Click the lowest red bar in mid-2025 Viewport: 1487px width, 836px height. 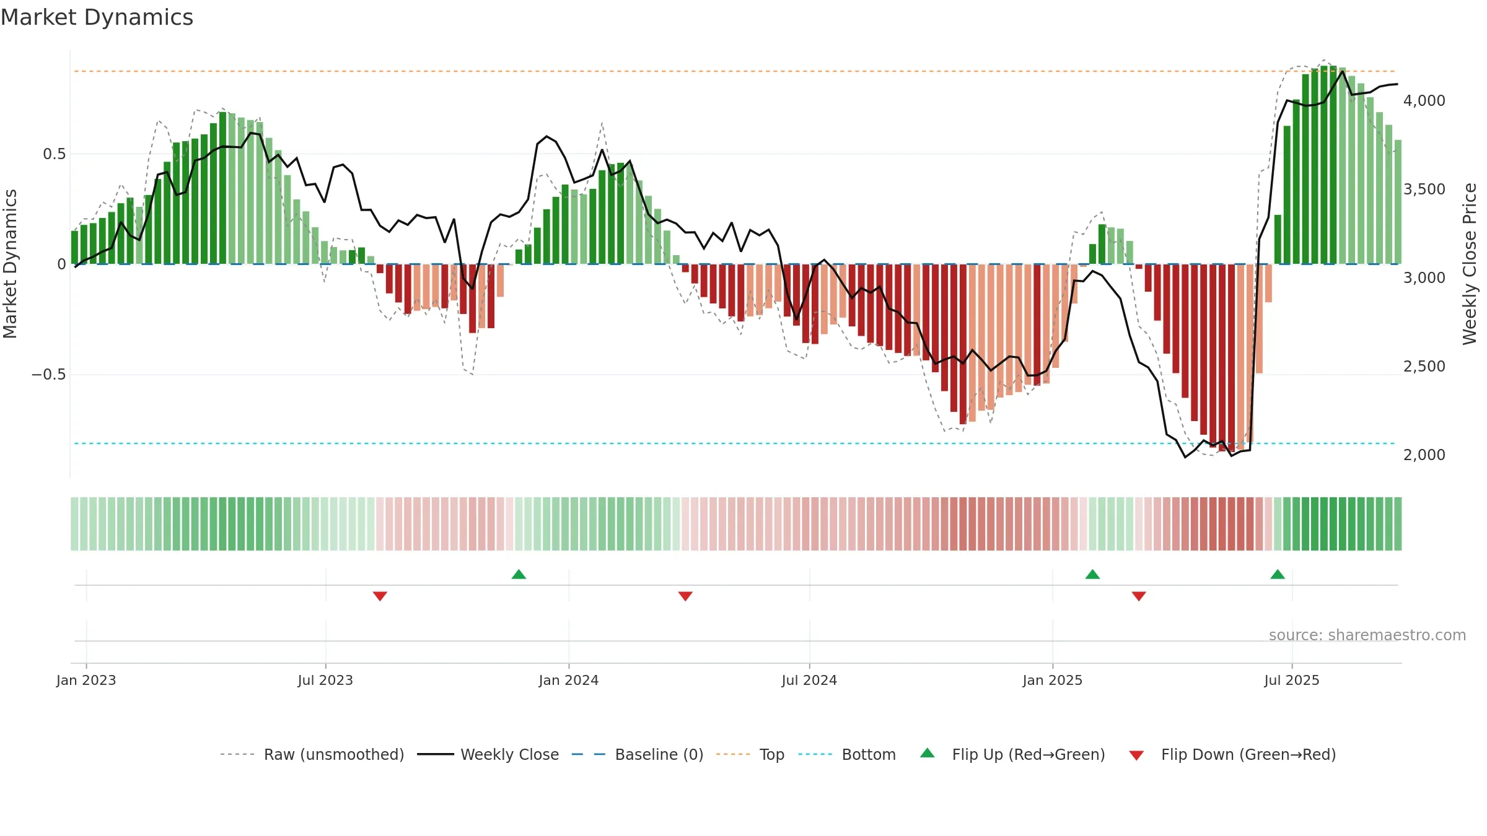pyautogui.click(x=1231, y=359)
